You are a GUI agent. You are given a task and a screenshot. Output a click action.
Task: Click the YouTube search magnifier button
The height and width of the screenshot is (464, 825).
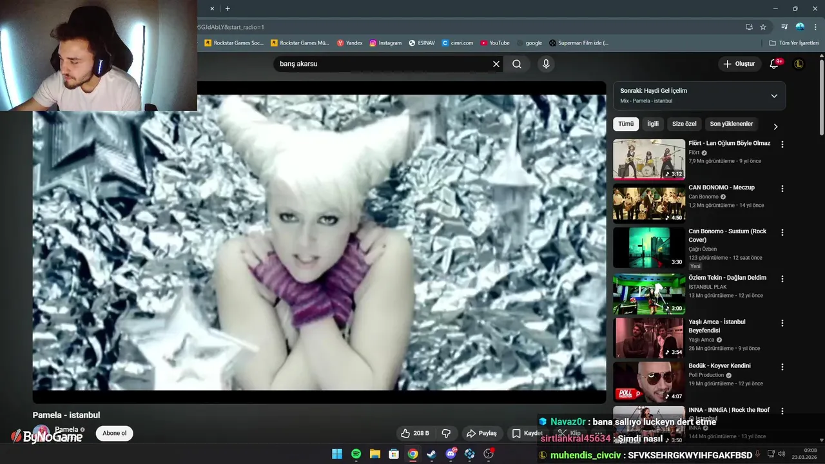pos(517,64)
